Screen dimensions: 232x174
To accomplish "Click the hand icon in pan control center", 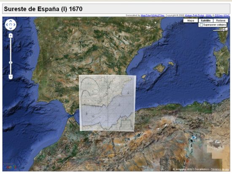I will pyautogui.click(x=11, y=25).
